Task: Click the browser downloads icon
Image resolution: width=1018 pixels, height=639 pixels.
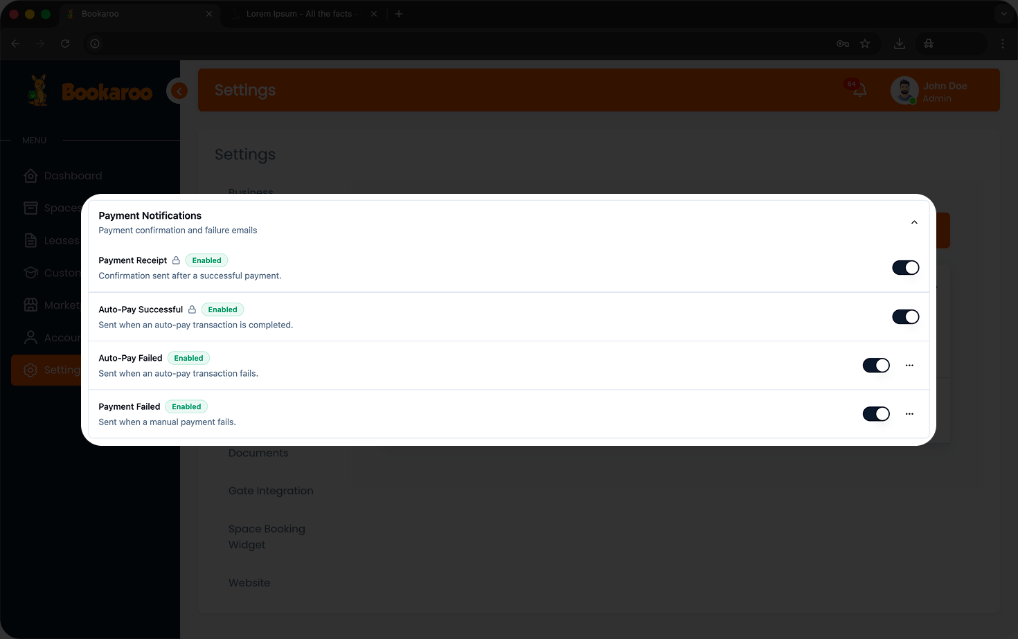Action: (x=899, y=44)
